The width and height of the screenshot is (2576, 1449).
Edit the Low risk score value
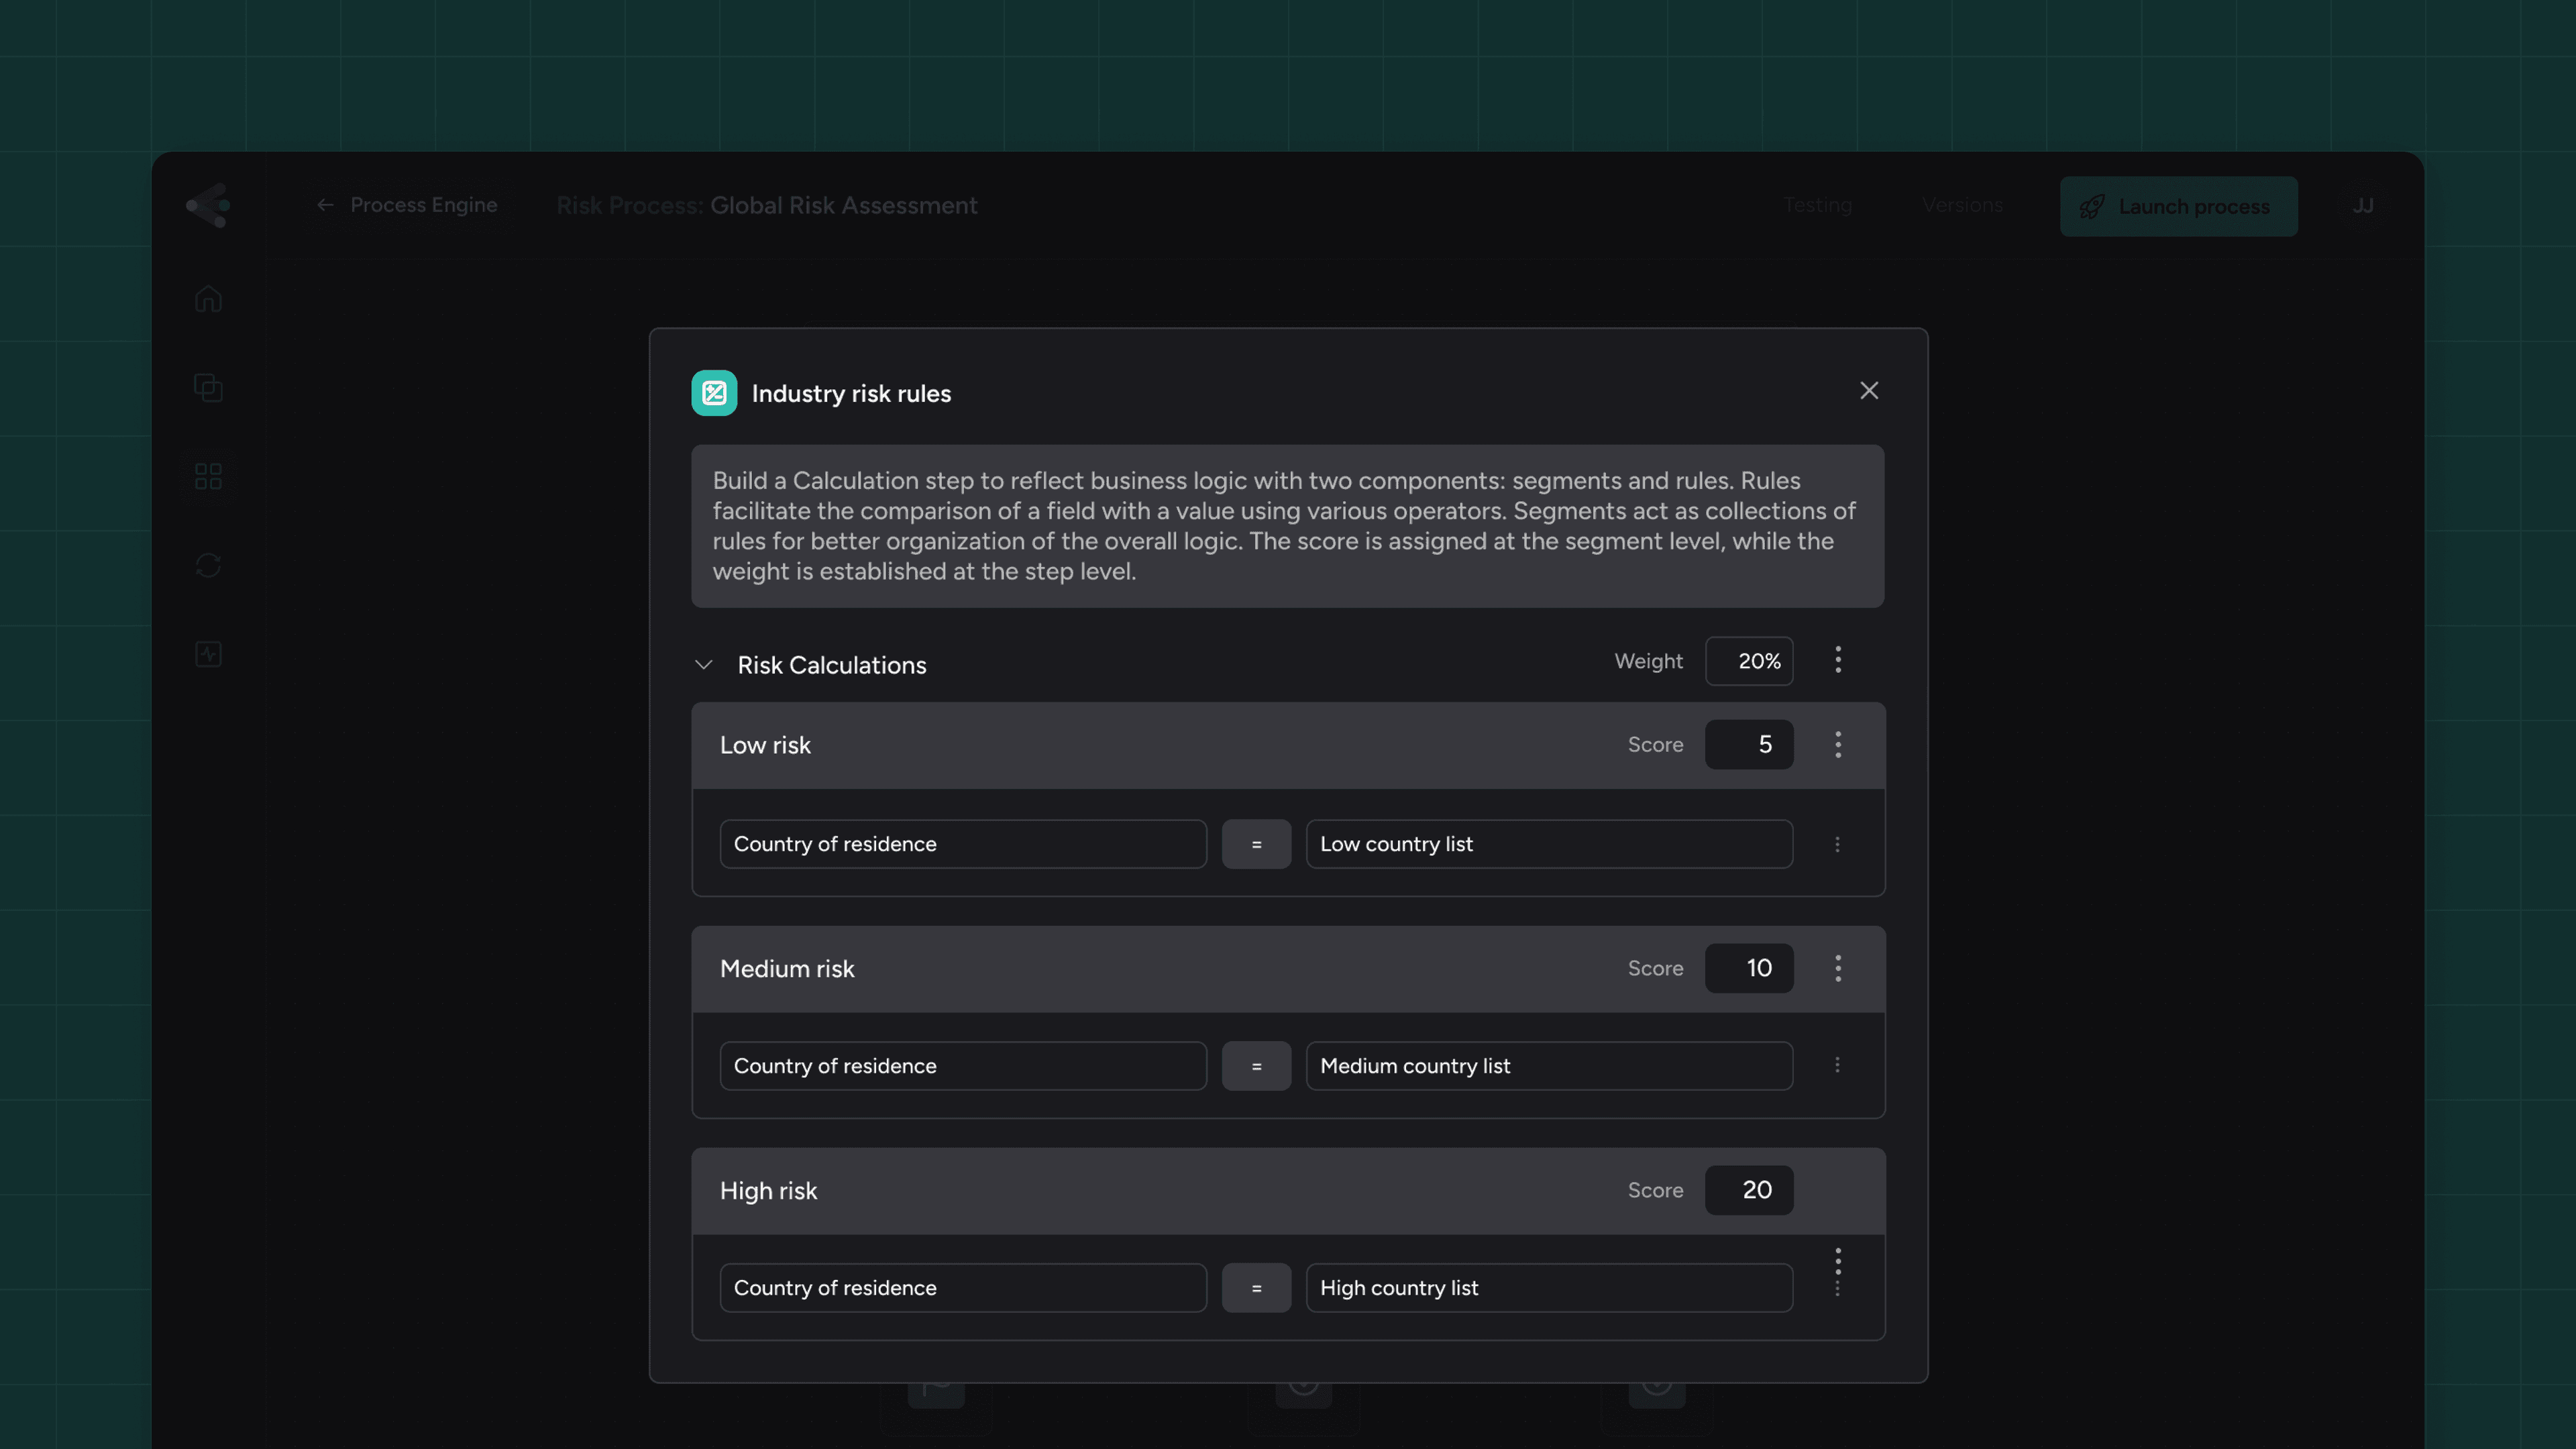1748,744
